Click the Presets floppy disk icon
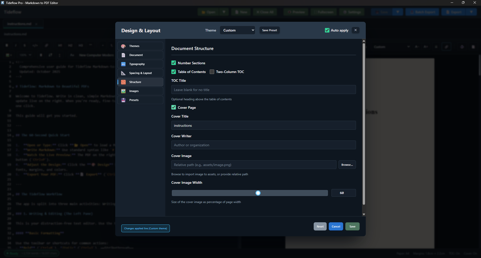Image resolution: width=481 pixels, height=258 pixels. click(123, 100)
